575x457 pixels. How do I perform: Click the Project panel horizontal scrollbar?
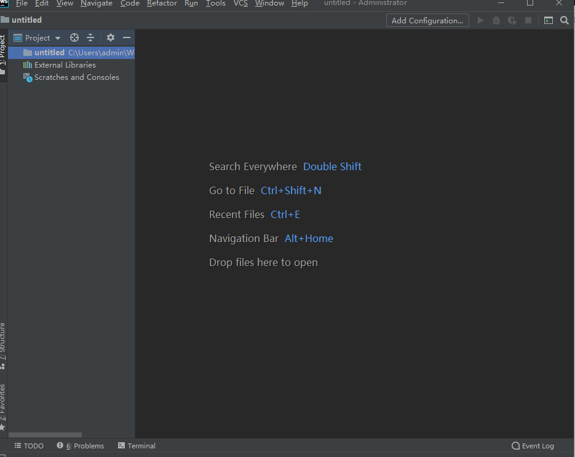click(45, 435)
